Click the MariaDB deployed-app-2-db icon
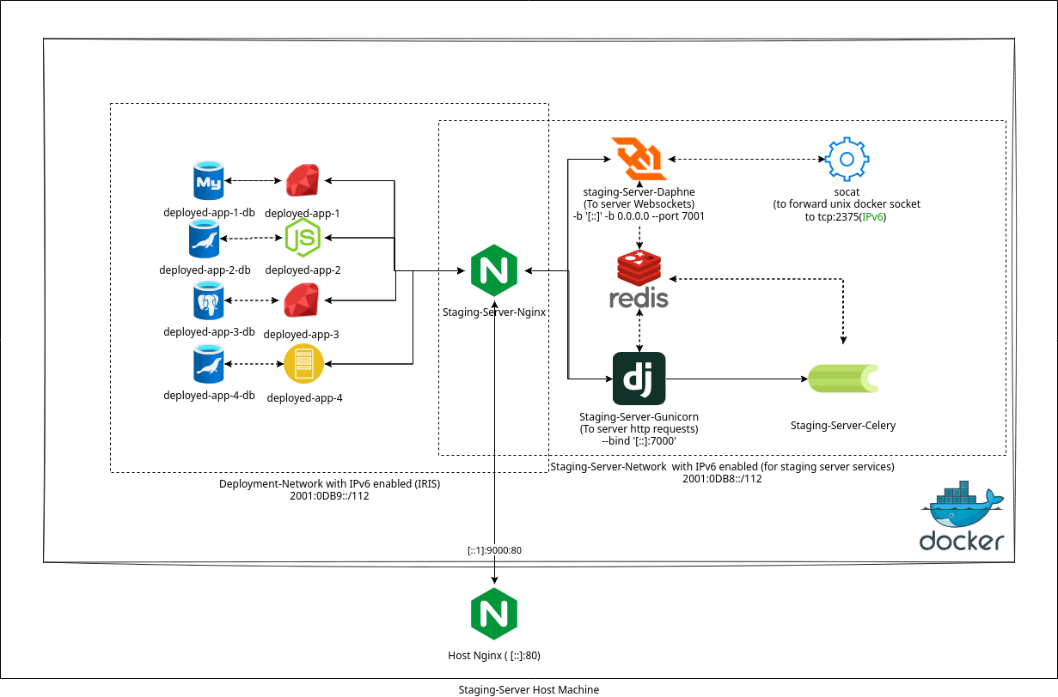This screenshot has height=697, width=1058. click(205, 239)
